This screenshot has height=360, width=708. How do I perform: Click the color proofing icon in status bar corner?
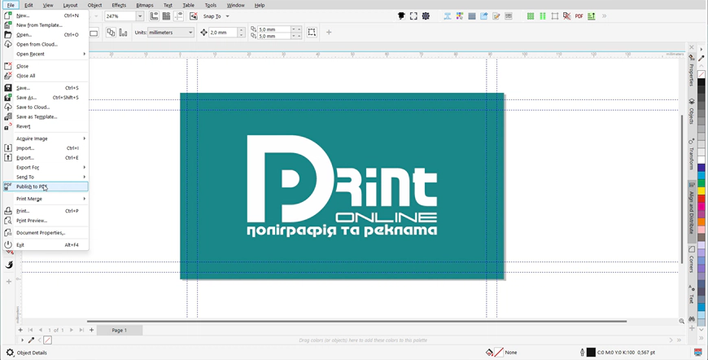697,353
